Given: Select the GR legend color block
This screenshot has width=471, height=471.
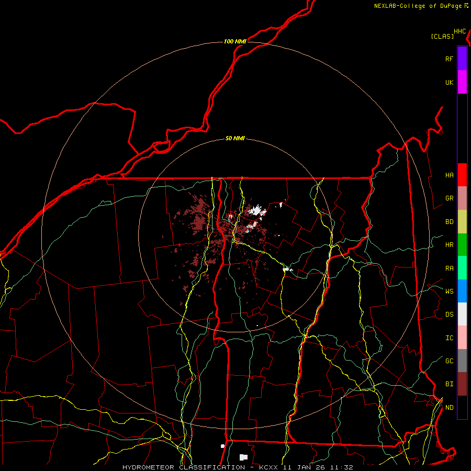Looking at the screenshot, I should point(462,198).
